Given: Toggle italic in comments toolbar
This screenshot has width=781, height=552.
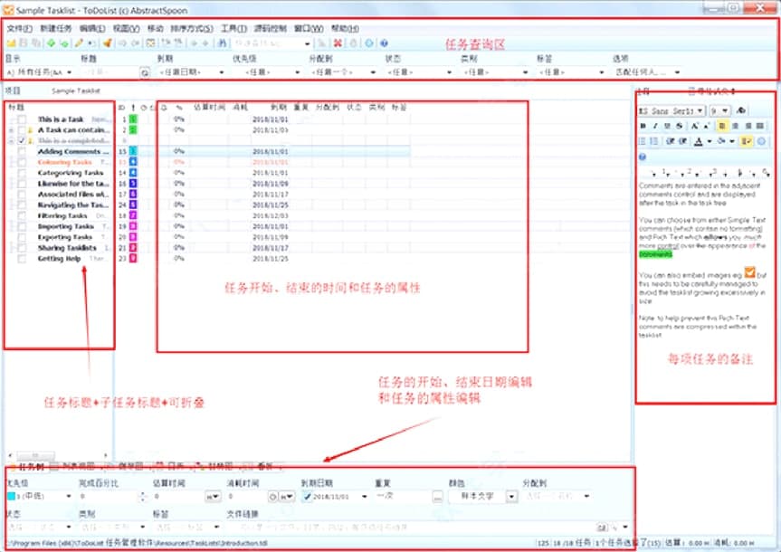Looking at the screenshot, I should tap(655, 126).
